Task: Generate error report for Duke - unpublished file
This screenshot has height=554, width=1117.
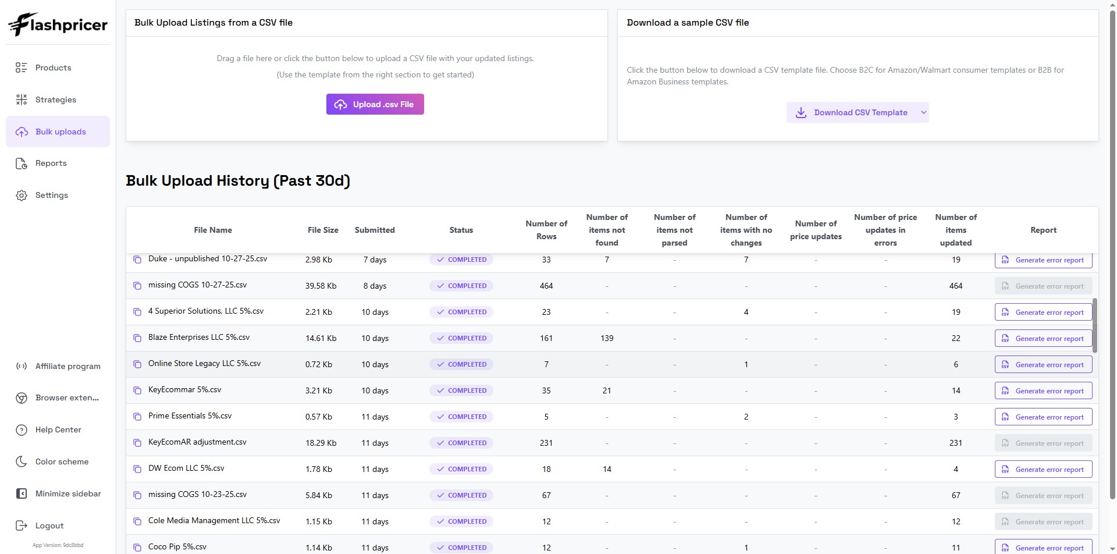Action: pyautogui.click(x=1043, y=260)
